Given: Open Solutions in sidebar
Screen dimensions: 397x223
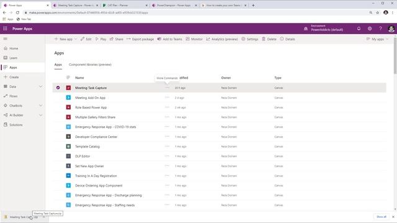Looking at the screenshot, I should pyautogui.click(x=16, y=125).
